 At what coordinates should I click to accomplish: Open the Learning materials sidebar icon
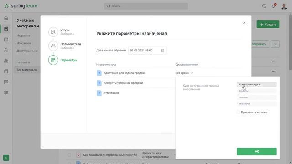tap(6, 29)
